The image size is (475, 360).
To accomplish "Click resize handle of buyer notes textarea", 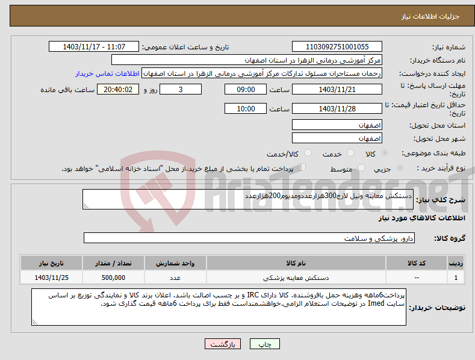I will tap(35, 322).
